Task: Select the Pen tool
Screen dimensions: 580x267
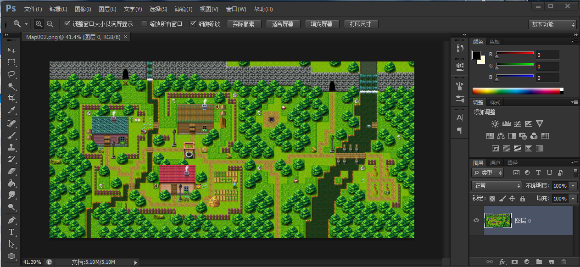Action: pos(12,220)
